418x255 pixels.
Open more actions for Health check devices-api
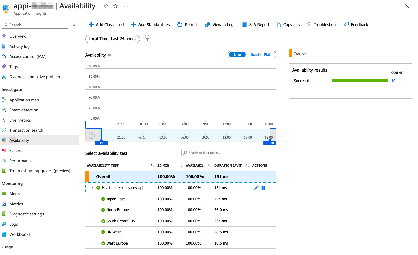pos(270,188)
